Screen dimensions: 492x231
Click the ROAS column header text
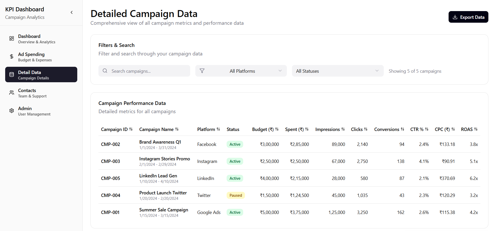(x=467, y=129)
